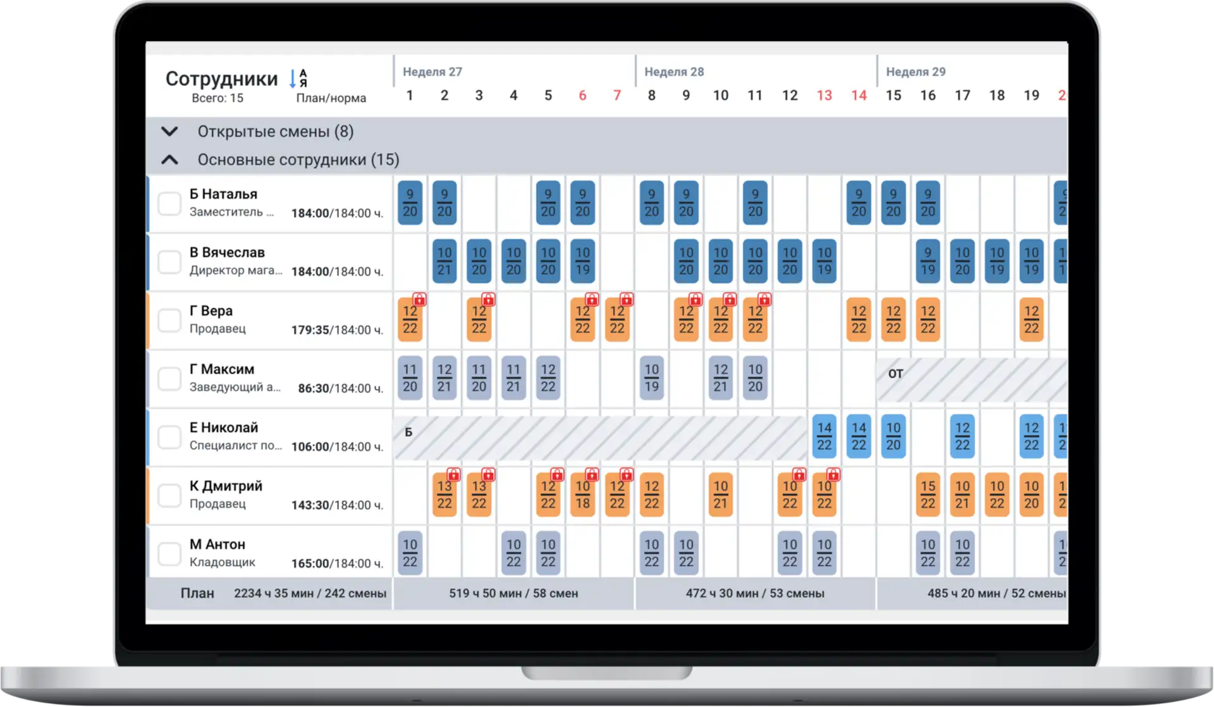The height and width of the screenshot is (707, 1214).
Task: Open the Неделя 29 week header
Action: tap(916, 72)
